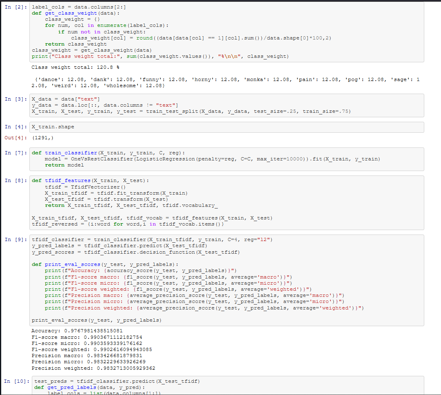Select cell via In [3] prompt
Screen dimensions: 441x395
coord(16,99)
